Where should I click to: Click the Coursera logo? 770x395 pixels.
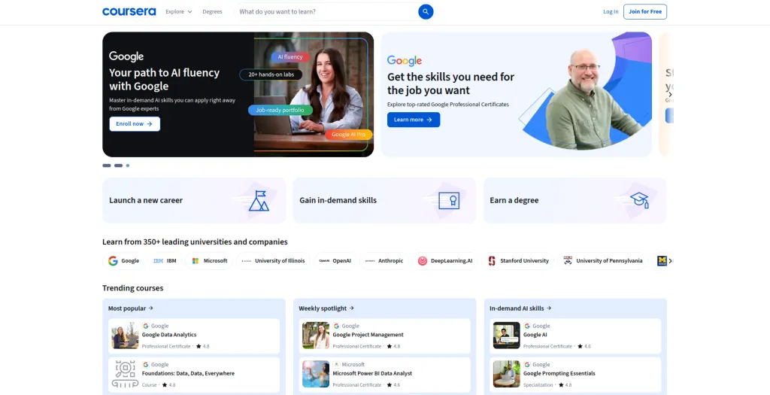point(129,11)
